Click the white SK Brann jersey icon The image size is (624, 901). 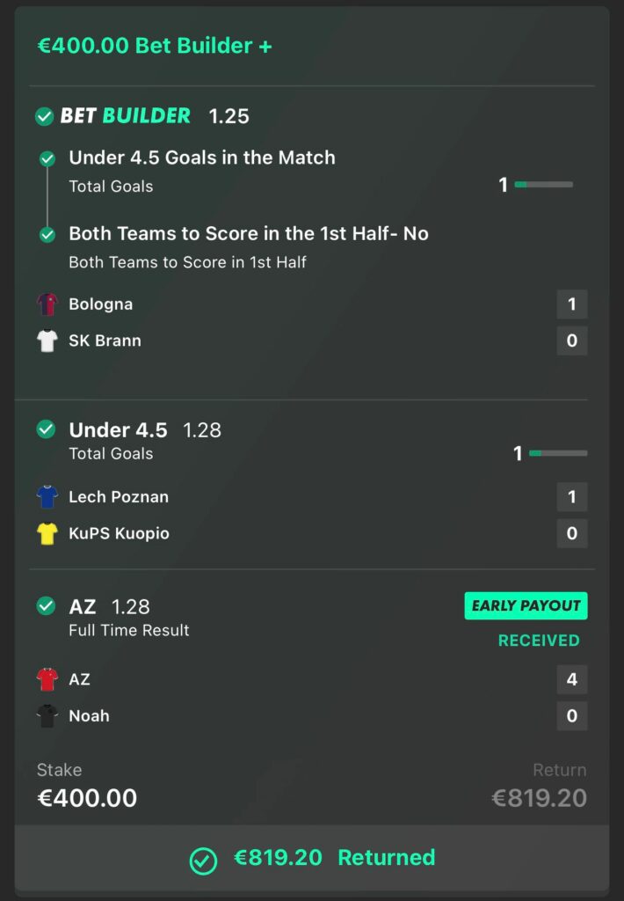(47, 341)
